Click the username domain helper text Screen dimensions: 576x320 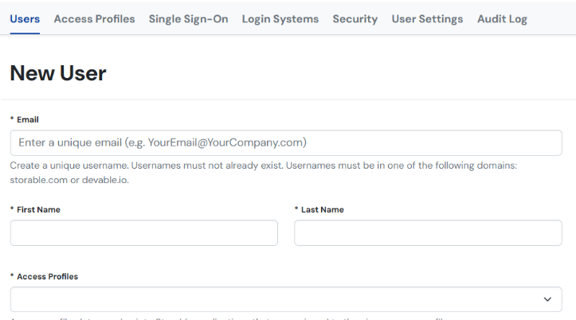(x=263, y=172)
